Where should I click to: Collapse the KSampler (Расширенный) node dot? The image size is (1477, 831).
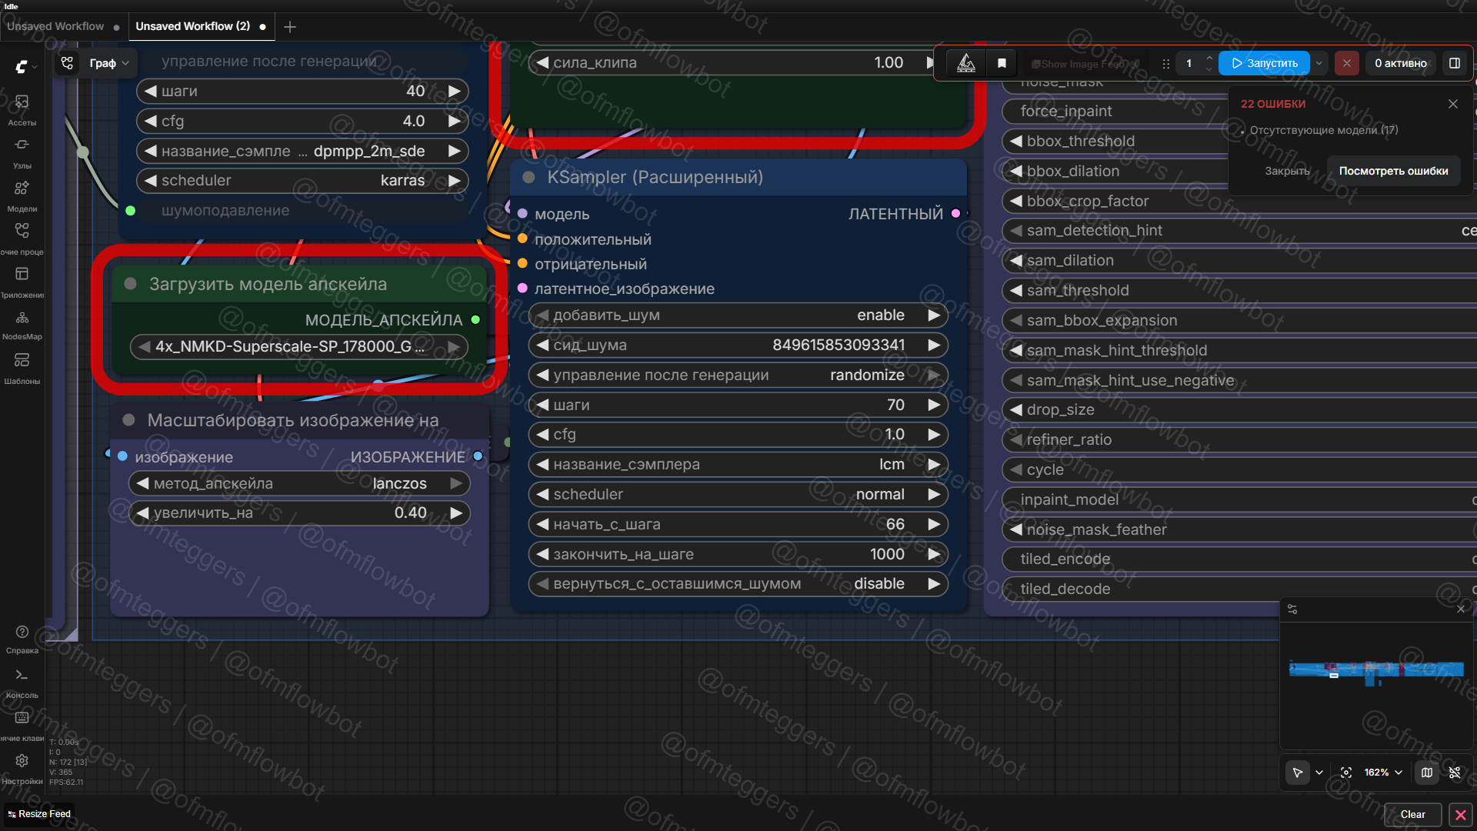coord(528,178)
